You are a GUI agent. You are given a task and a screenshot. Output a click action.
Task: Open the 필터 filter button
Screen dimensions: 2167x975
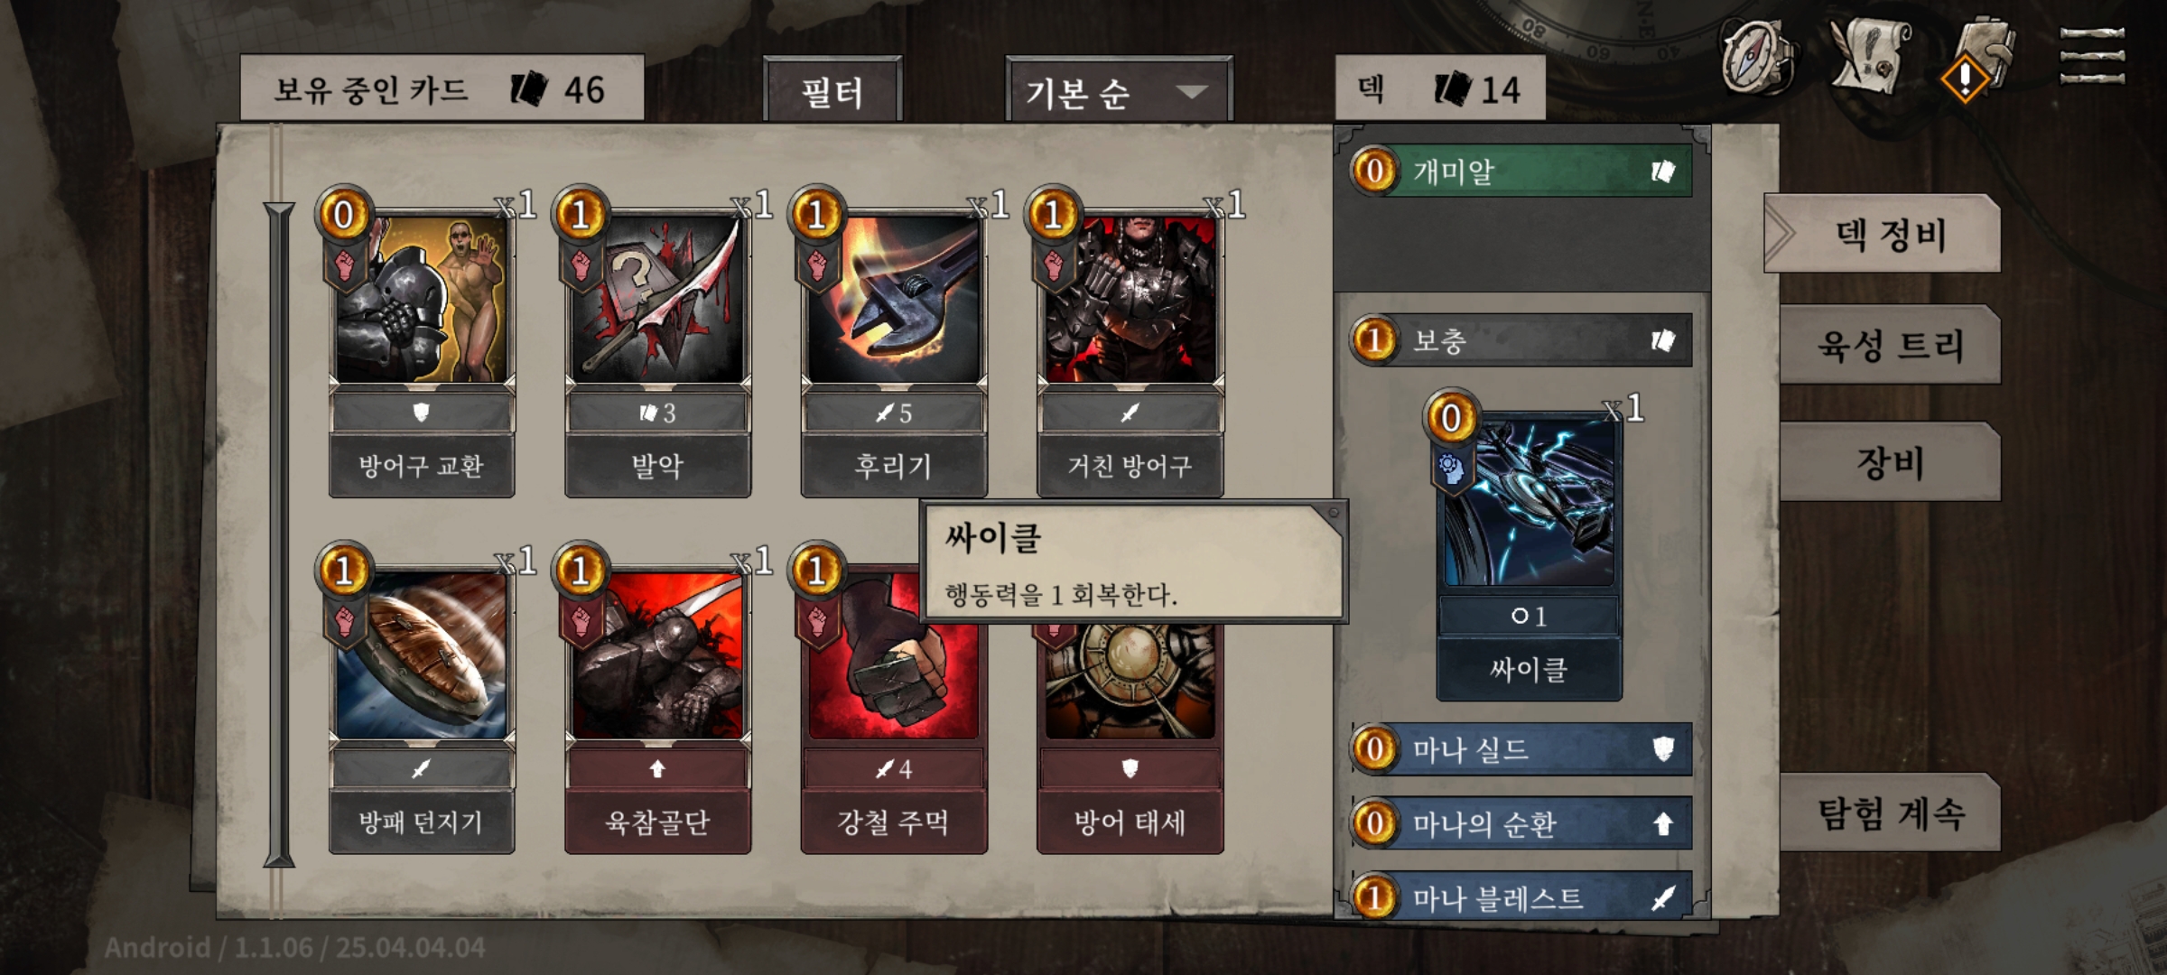[x=832, y=90]
